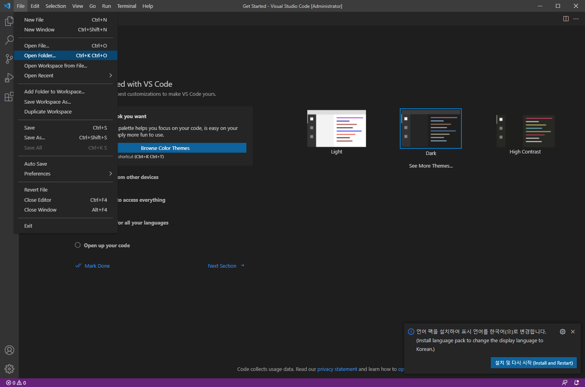Open the Terminal menu
The height and width of the screenshot is (387, 585).
(127, 6)
